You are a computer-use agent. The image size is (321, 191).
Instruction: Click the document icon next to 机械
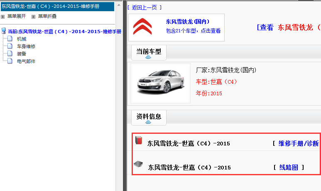coord(10,39)
